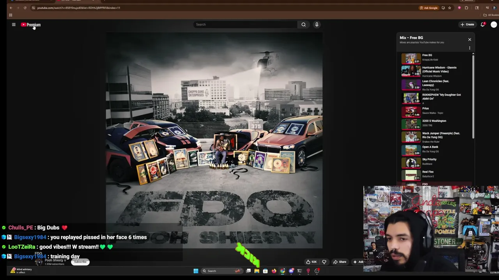Open Microsoft Store from the taskbar
The height and width of the screenshot is (280, 499).
[x=265, y=271]
